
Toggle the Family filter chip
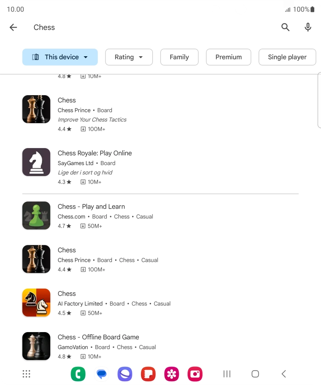[x=179, y=57]
